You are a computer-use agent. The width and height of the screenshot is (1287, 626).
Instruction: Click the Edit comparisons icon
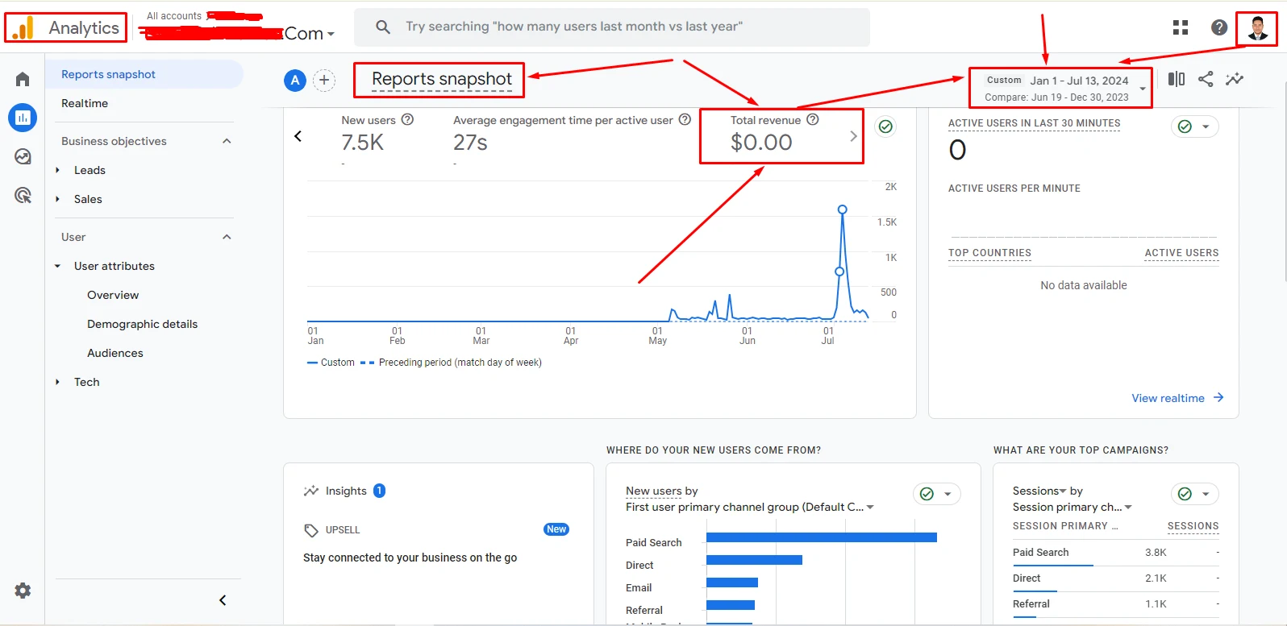point(1177,79)
